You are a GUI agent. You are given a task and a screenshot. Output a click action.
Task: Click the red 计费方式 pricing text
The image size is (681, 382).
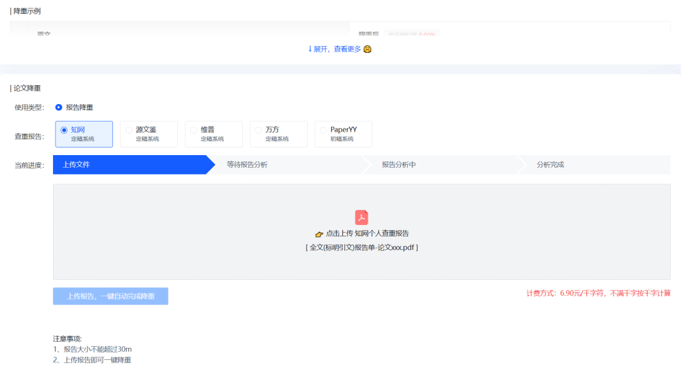click(598, 294)
